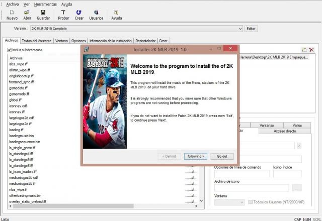Screen dimensions: 322x221
Task: Select file loadingmusic.bin
Action: point(21,136)
